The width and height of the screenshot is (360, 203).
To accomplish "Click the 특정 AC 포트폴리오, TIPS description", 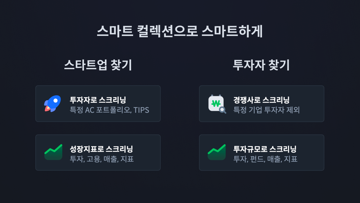I will point(109,110).
